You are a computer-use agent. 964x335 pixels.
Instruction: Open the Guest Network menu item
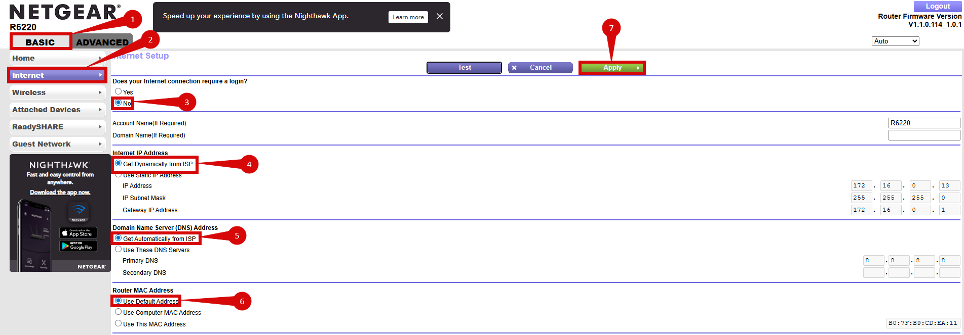[x=57, y=144]
